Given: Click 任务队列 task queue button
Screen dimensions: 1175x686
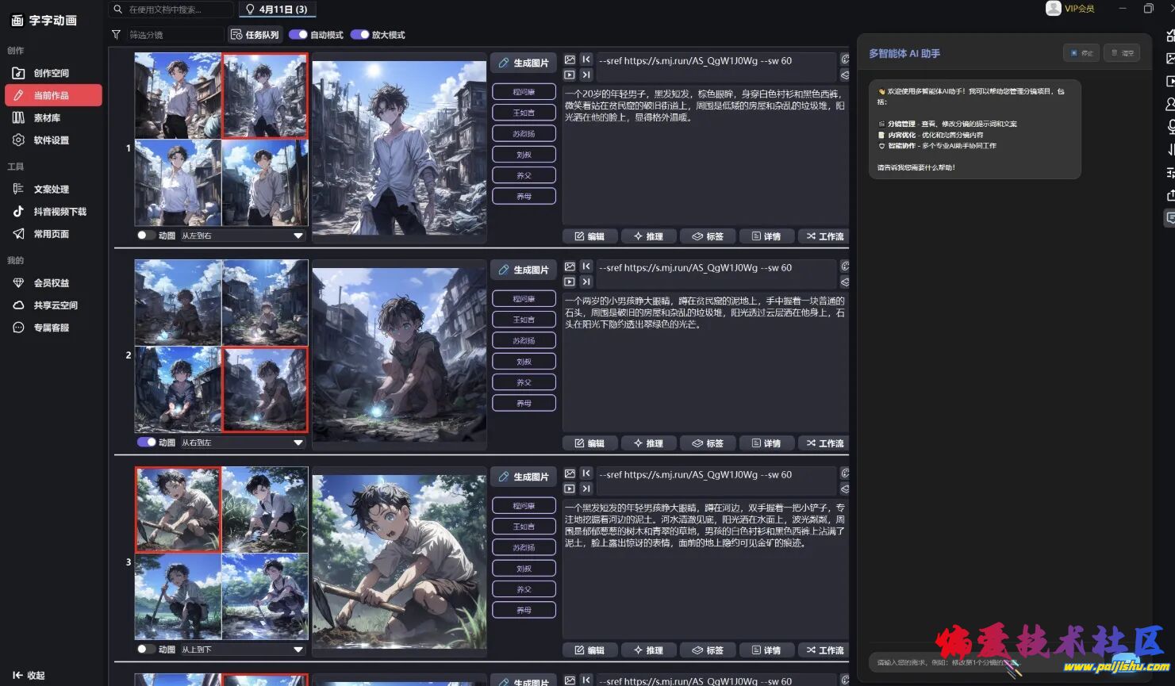Looking at the screenshot, I should (x=255, y=35).
